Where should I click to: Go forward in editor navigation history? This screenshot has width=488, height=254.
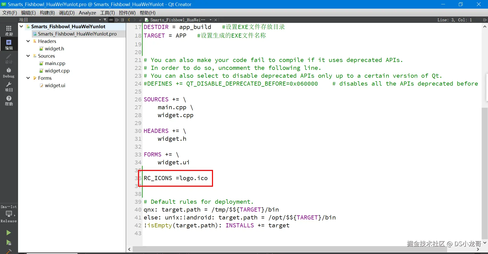point(135,20)
